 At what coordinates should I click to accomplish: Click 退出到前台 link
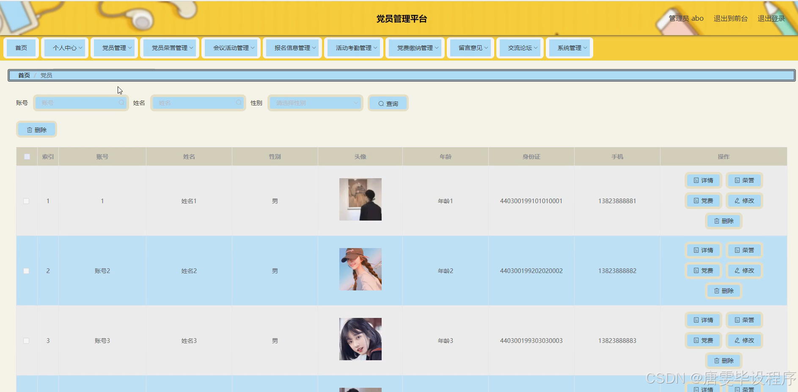(730, 19)
